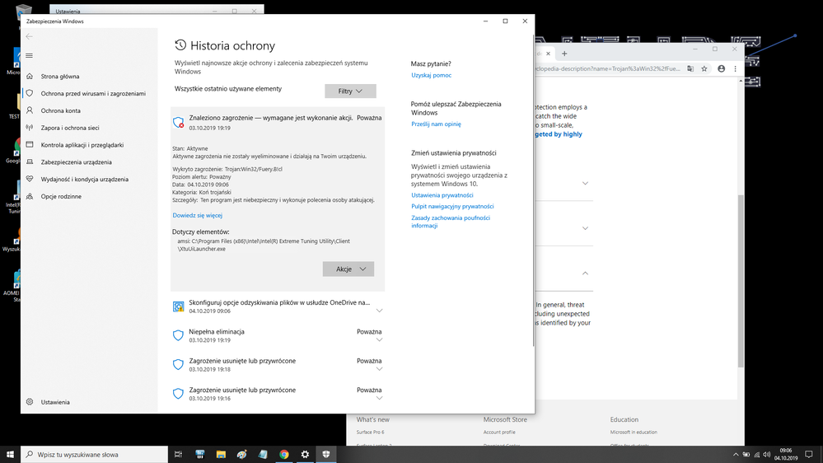Show hidden system tray icons

pyautogui.click(x=736, y=455)
